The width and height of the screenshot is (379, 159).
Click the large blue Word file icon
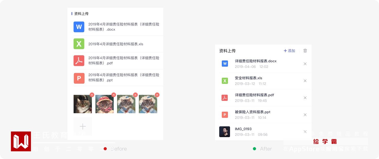pos(79,27)
